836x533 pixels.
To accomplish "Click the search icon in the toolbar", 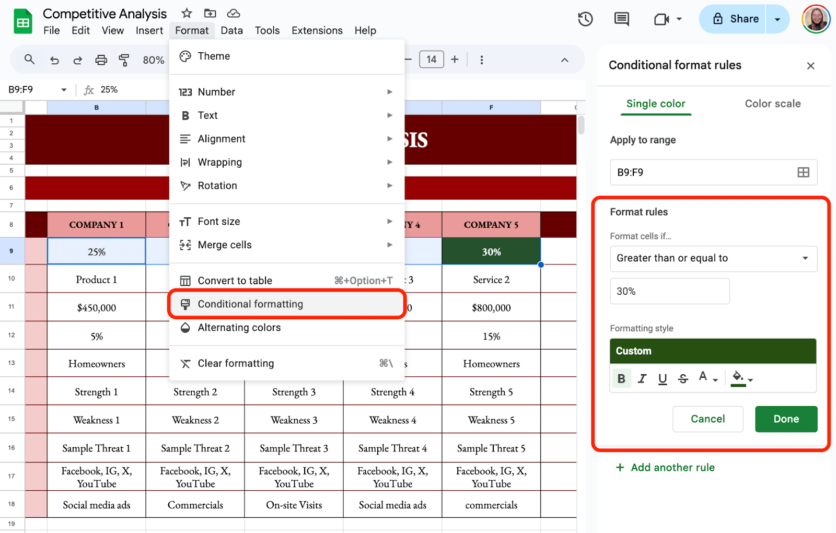I will 29,60.
